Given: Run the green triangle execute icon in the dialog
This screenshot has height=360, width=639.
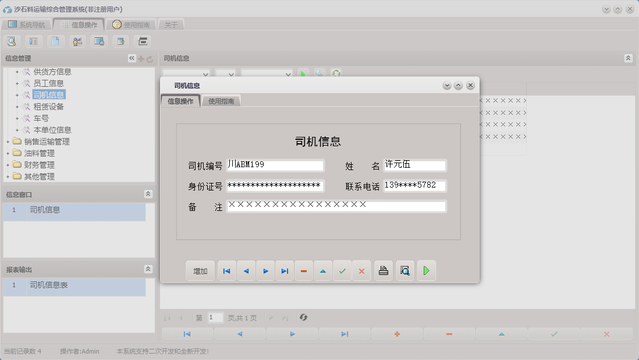Looking at the screenshot, I should point(427,270).
